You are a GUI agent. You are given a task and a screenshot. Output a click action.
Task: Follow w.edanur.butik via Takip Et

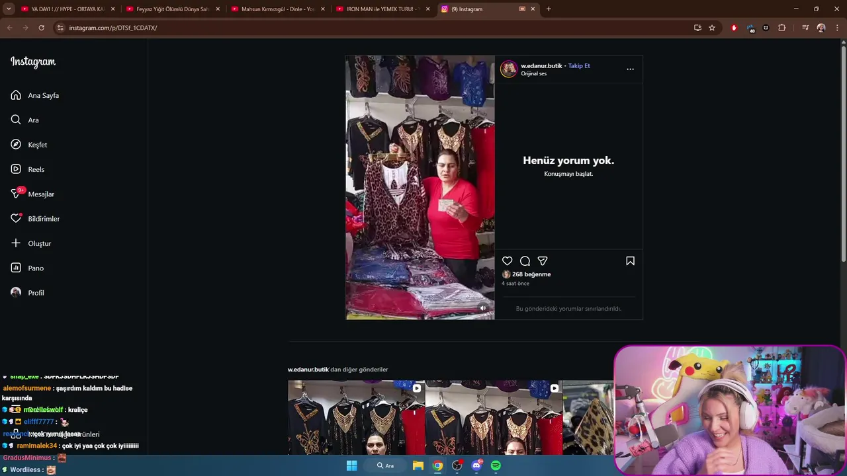579,65
